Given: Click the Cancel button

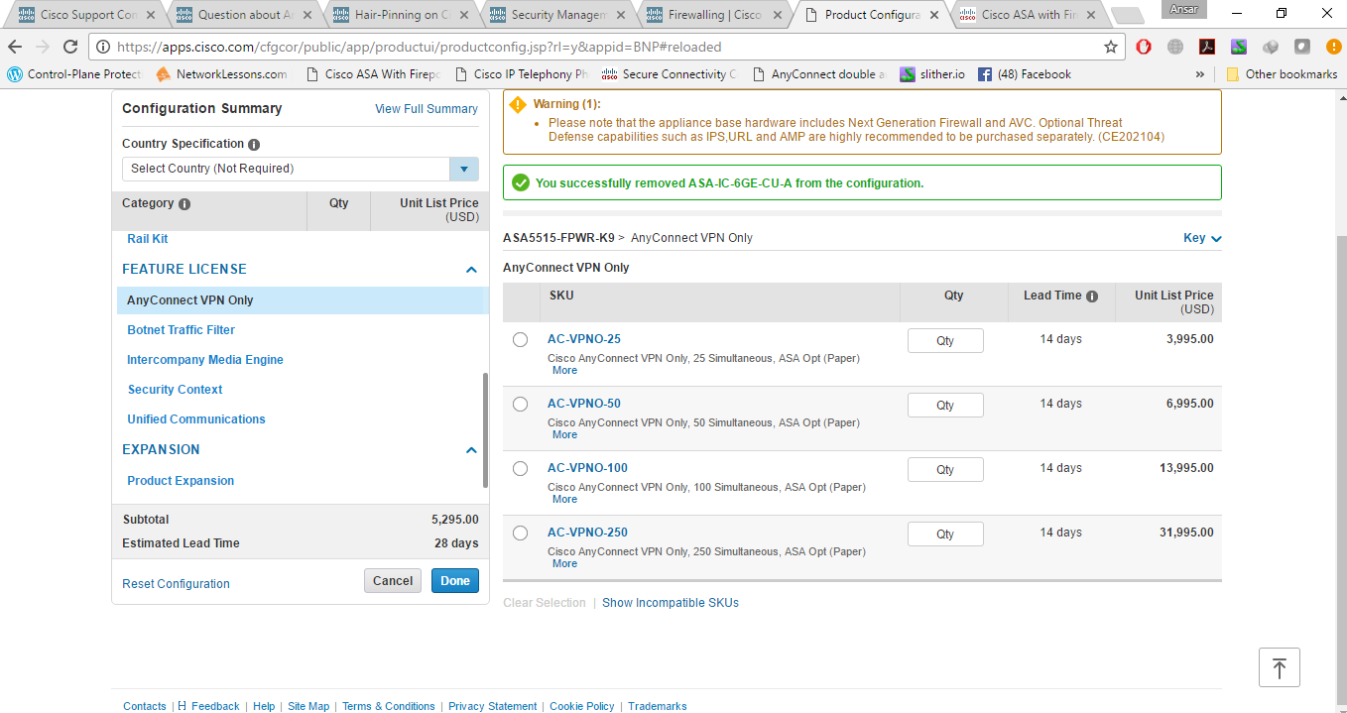Looking at the screenshot, I should click(x=393, y=581).
